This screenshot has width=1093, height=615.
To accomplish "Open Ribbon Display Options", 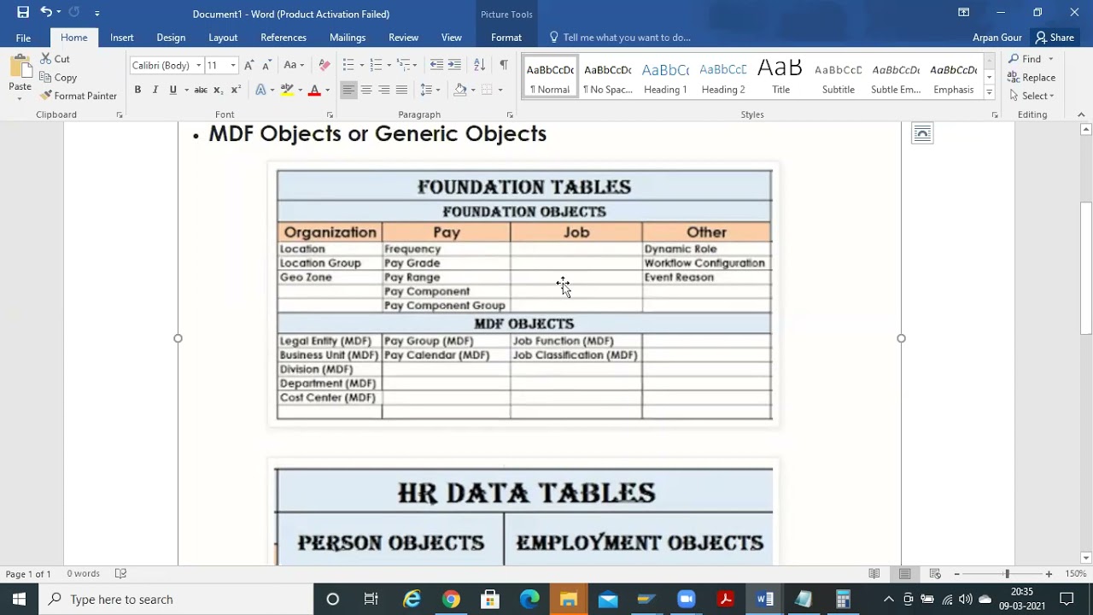I will 963,13.
